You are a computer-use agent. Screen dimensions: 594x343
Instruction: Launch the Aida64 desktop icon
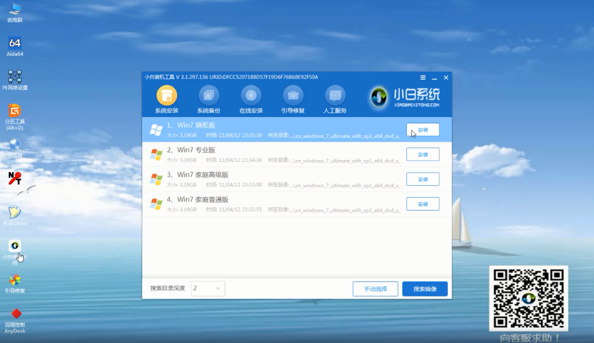tap(15, 46)
